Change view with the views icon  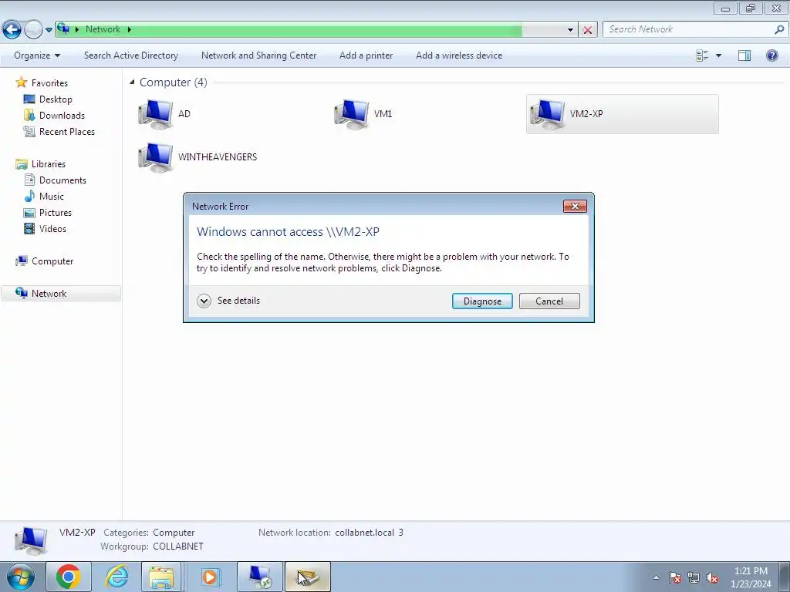[702, 55]
